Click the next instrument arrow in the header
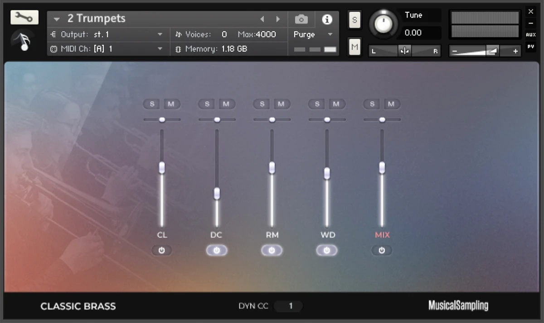 278,19
